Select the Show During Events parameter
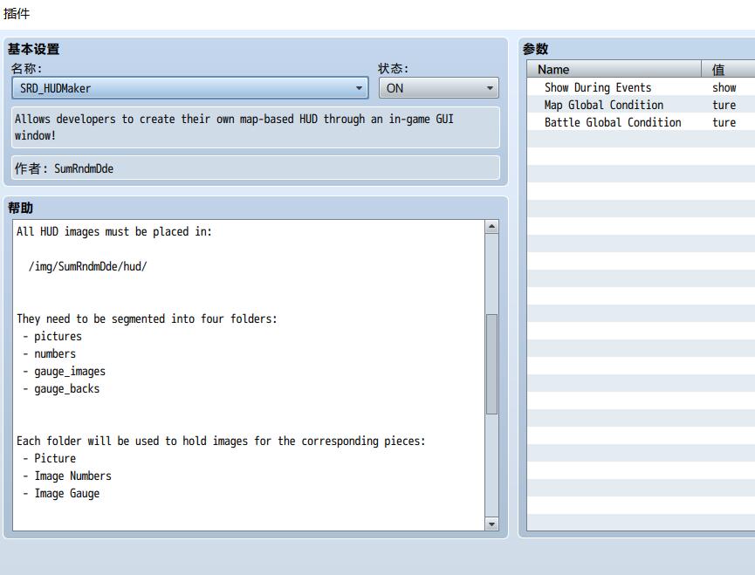 pos(598,87)
